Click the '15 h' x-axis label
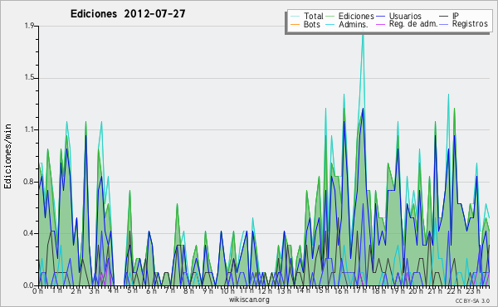This screenshot has width=498, height=307. 322,290
